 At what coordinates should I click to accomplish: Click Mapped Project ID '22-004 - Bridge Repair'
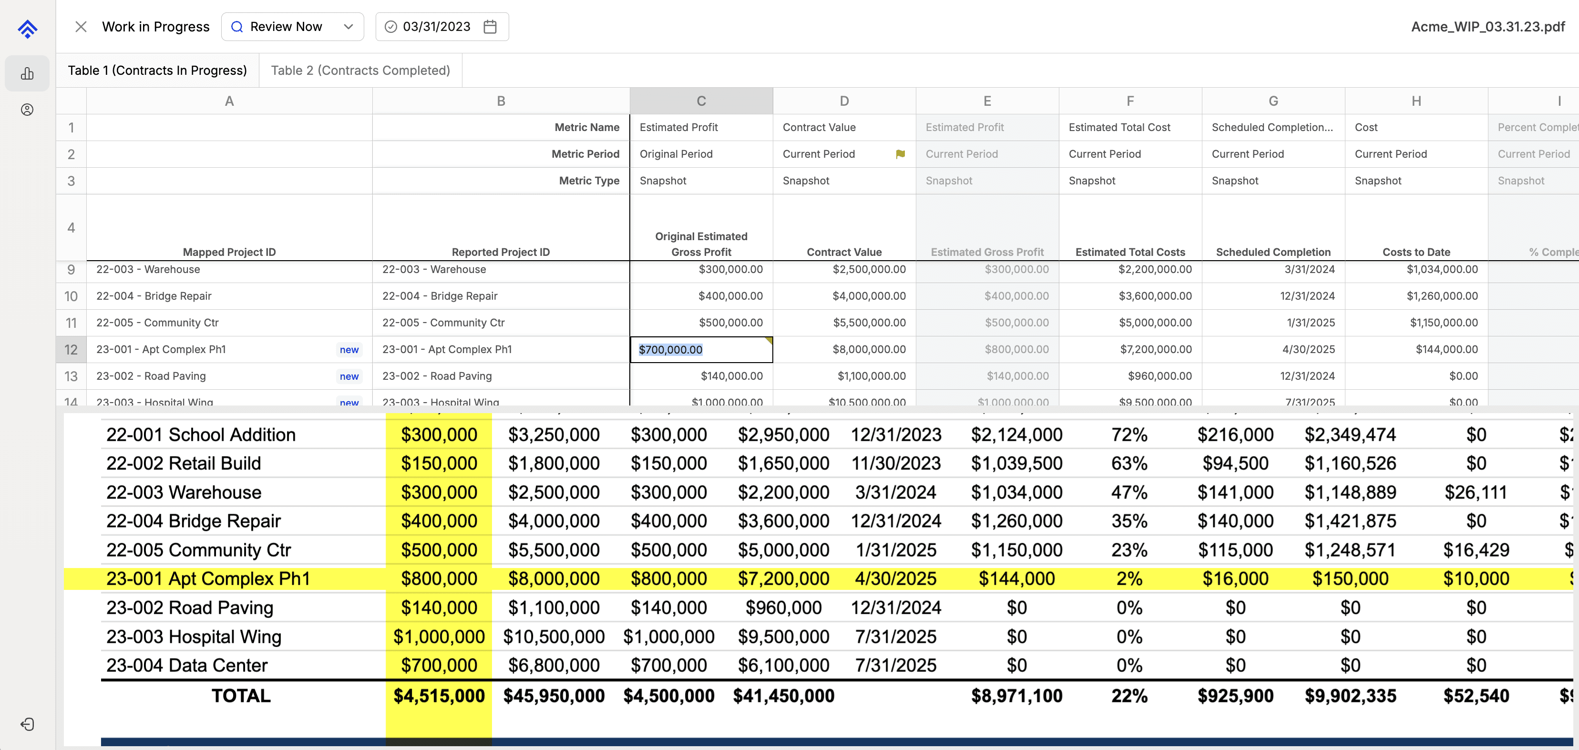point(229,296)
